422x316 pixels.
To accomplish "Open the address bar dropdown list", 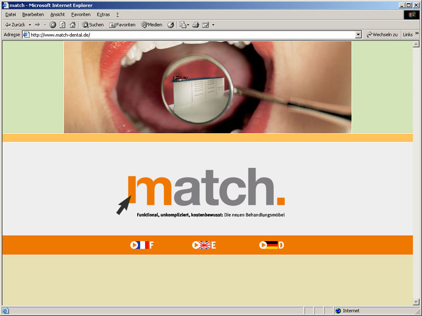I will tap(359, 35).
